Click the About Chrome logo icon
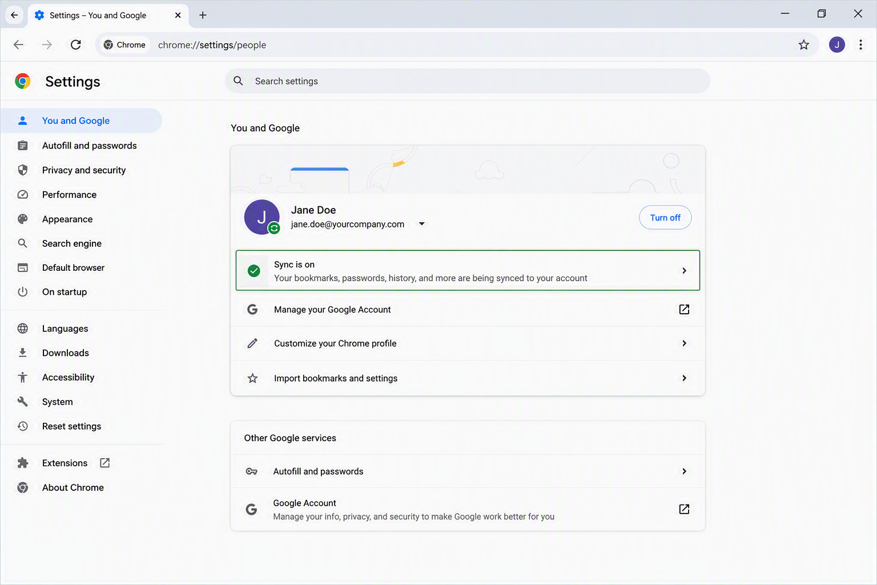Screen dimensions: 877x585 click(x=23, y=488)
